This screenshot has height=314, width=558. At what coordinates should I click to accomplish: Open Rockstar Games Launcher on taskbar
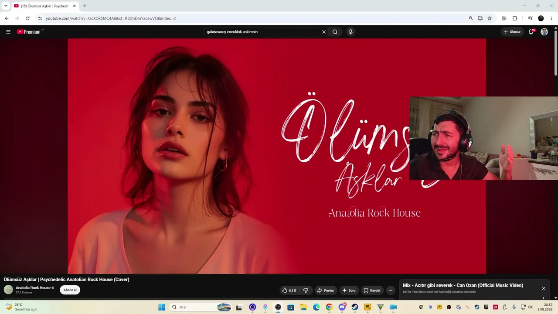(367, 307)
